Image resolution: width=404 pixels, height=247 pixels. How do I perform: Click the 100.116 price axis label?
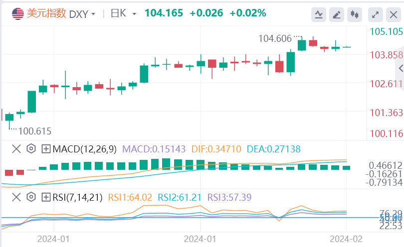[386, 133]
